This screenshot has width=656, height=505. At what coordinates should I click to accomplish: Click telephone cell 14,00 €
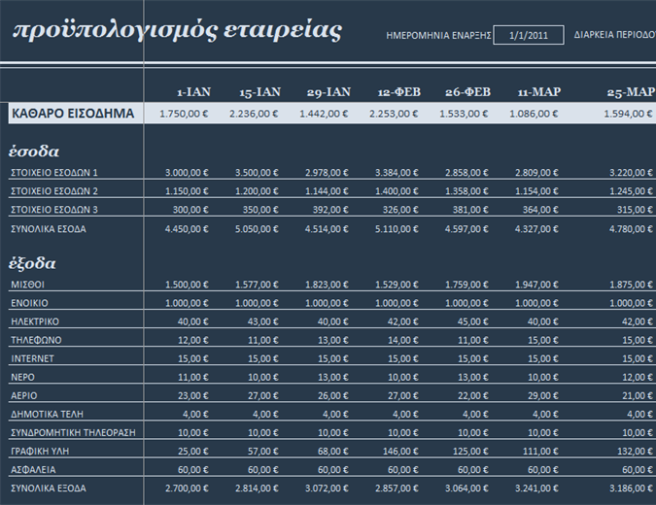403,340
